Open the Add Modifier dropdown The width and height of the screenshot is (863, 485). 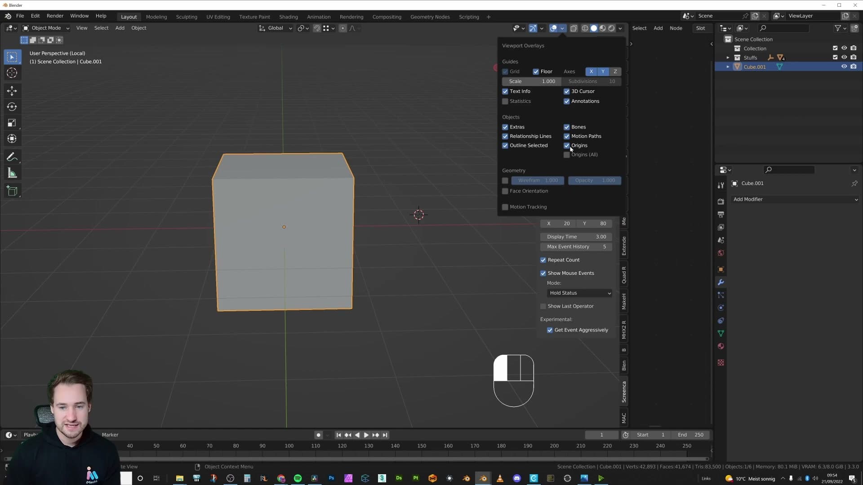(x=796, y=199)
